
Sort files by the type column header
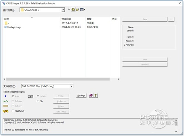click(x=98, y=19)
